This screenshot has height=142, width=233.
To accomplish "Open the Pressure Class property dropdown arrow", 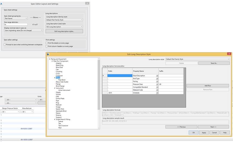I will 157,84.
